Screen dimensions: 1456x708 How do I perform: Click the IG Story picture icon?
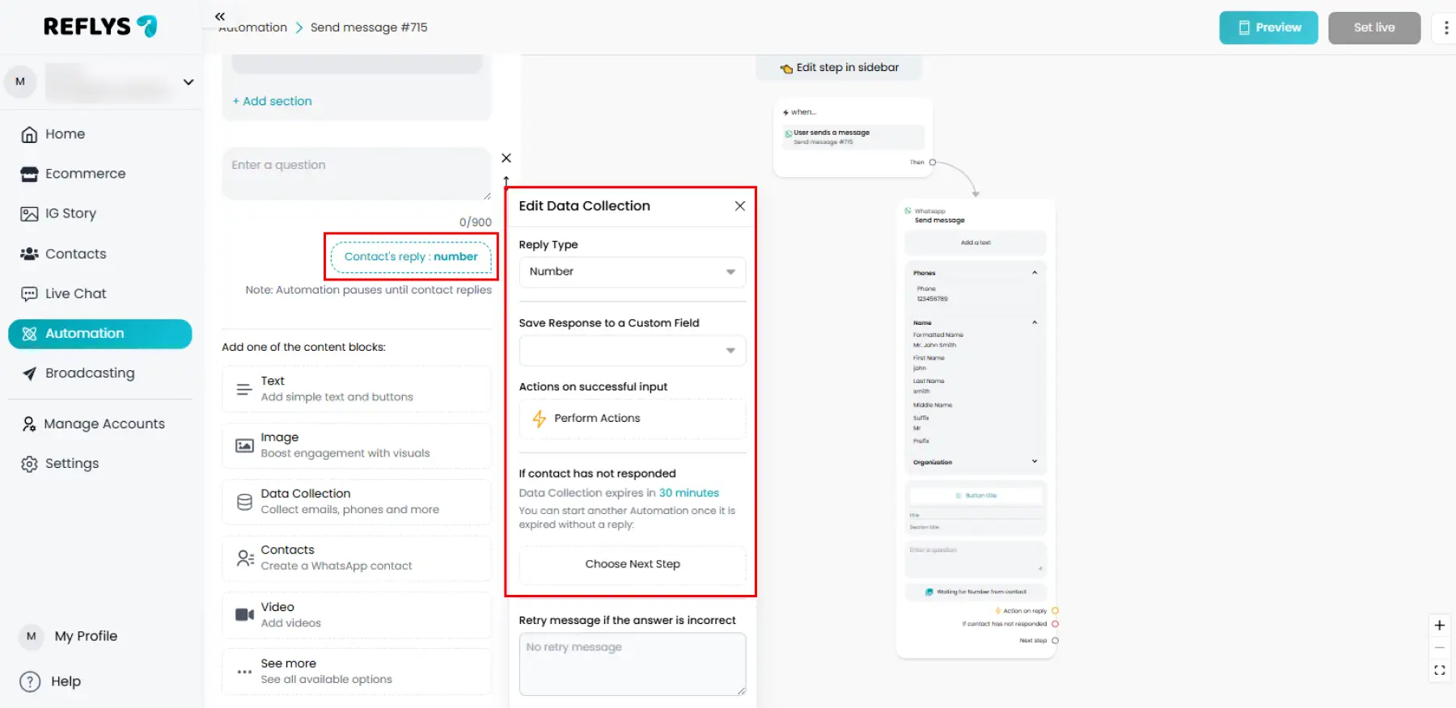coord(29,214)
